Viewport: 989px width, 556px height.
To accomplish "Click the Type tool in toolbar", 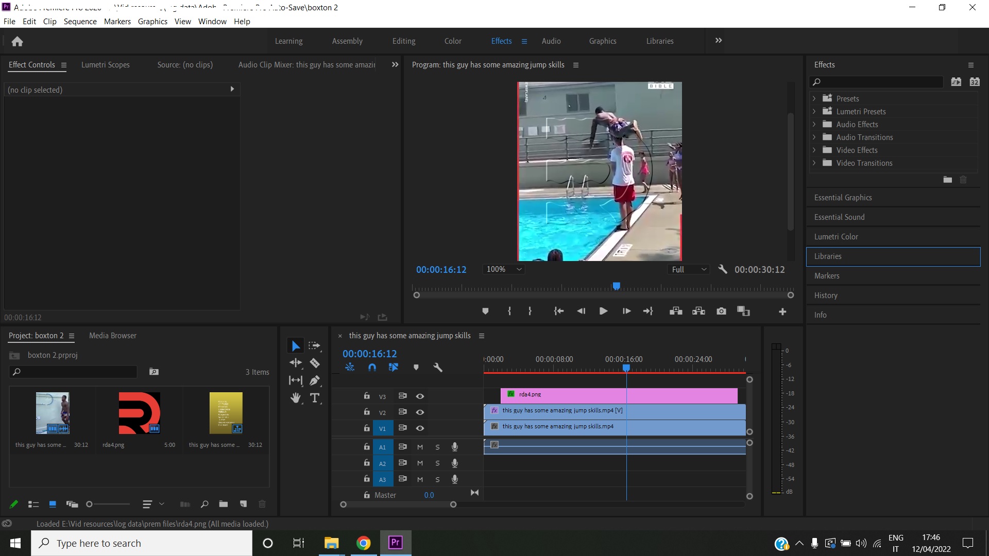I will click(315, 398).
